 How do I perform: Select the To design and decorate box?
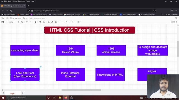coord(153,50)
